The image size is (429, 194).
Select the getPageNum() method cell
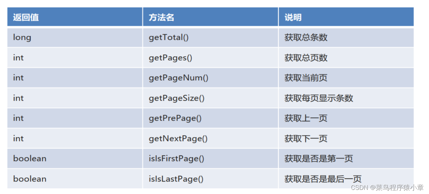(211, 78)
